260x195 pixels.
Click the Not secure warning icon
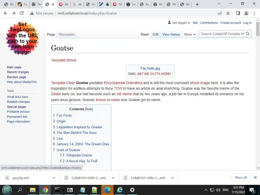click(x=32, y=13)
